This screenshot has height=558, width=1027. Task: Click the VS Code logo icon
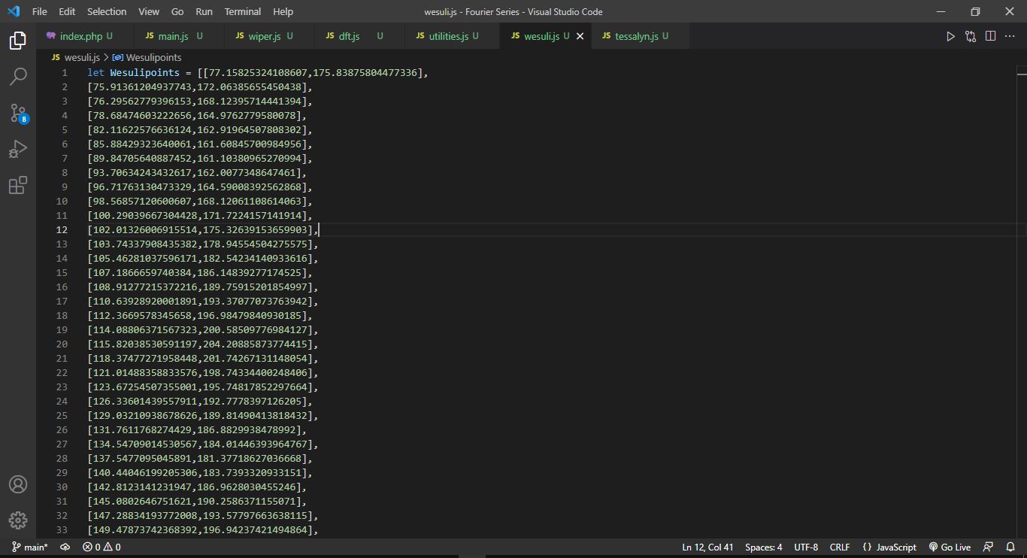point(14,11)
